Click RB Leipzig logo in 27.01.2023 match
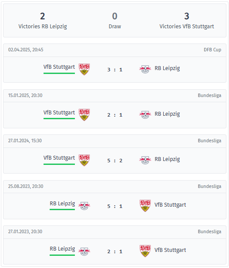 (84, 251)
